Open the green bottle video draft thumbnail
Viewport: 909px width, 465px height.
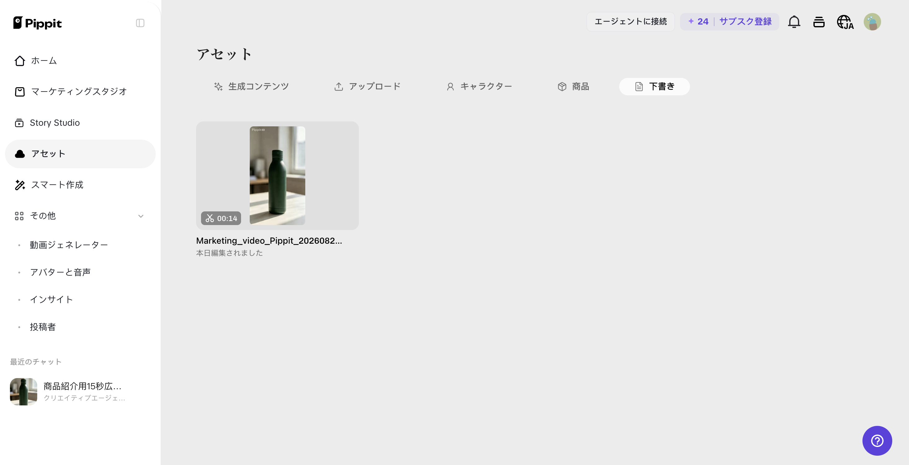(277, 175)
